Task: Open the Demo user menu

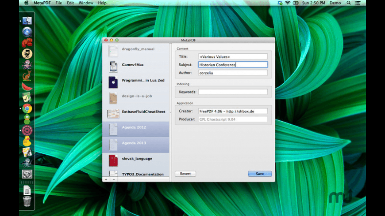Action: pyautogui.click(x=335, y=3)
